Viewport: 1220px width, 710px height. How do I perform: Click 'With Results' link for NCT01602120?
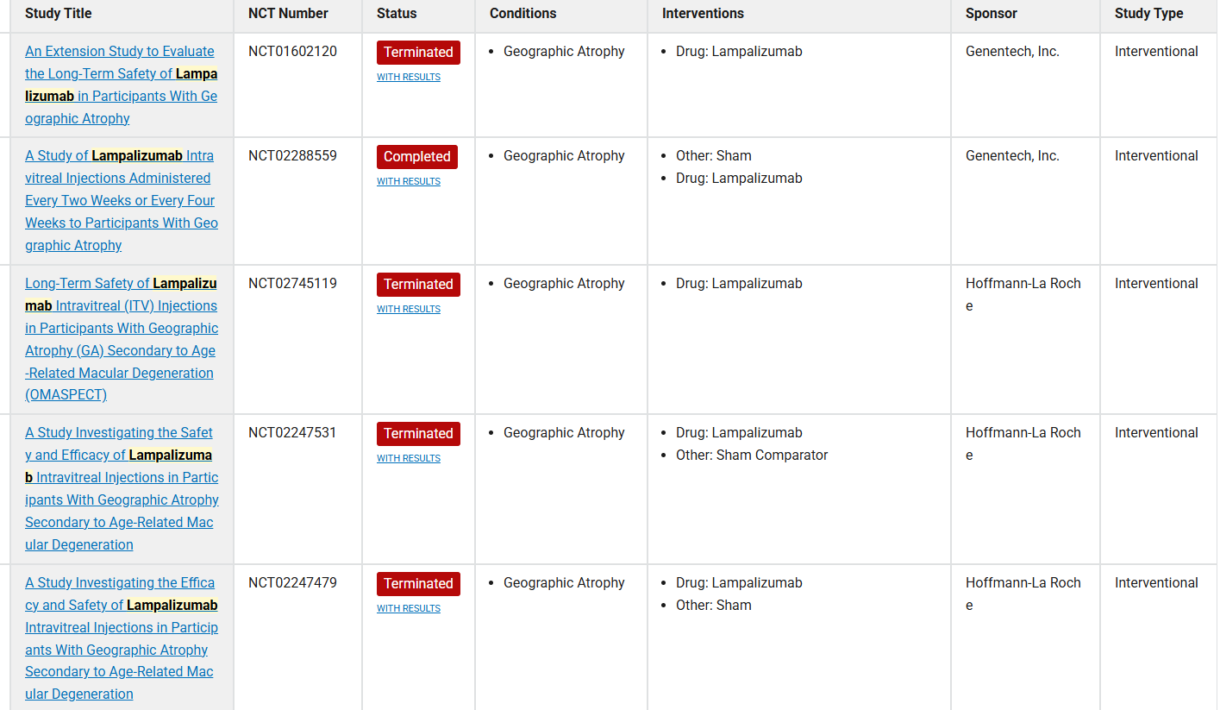point(409,78)
